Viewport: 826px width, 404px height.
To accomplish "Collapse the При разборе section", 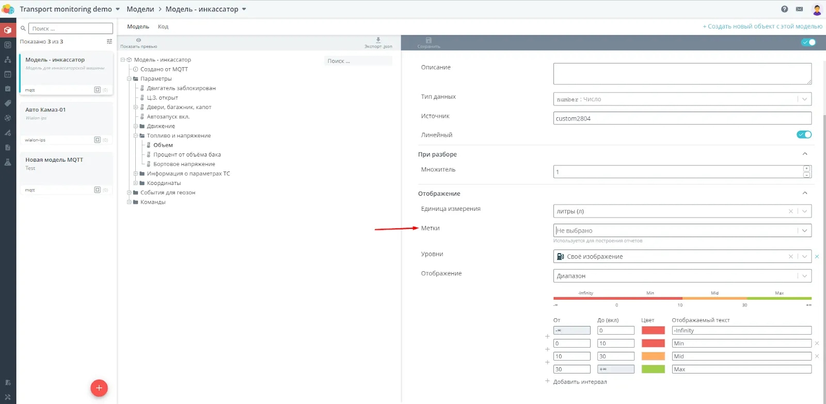I will [x=804, y=154].
